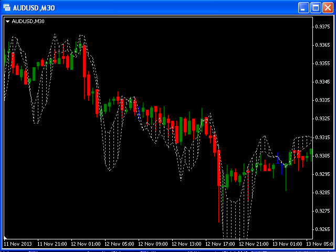Viewport: 336px width, 252px height.
Task: Click the 13 Nov 01:00 time label
Action: tap(288, 244)
